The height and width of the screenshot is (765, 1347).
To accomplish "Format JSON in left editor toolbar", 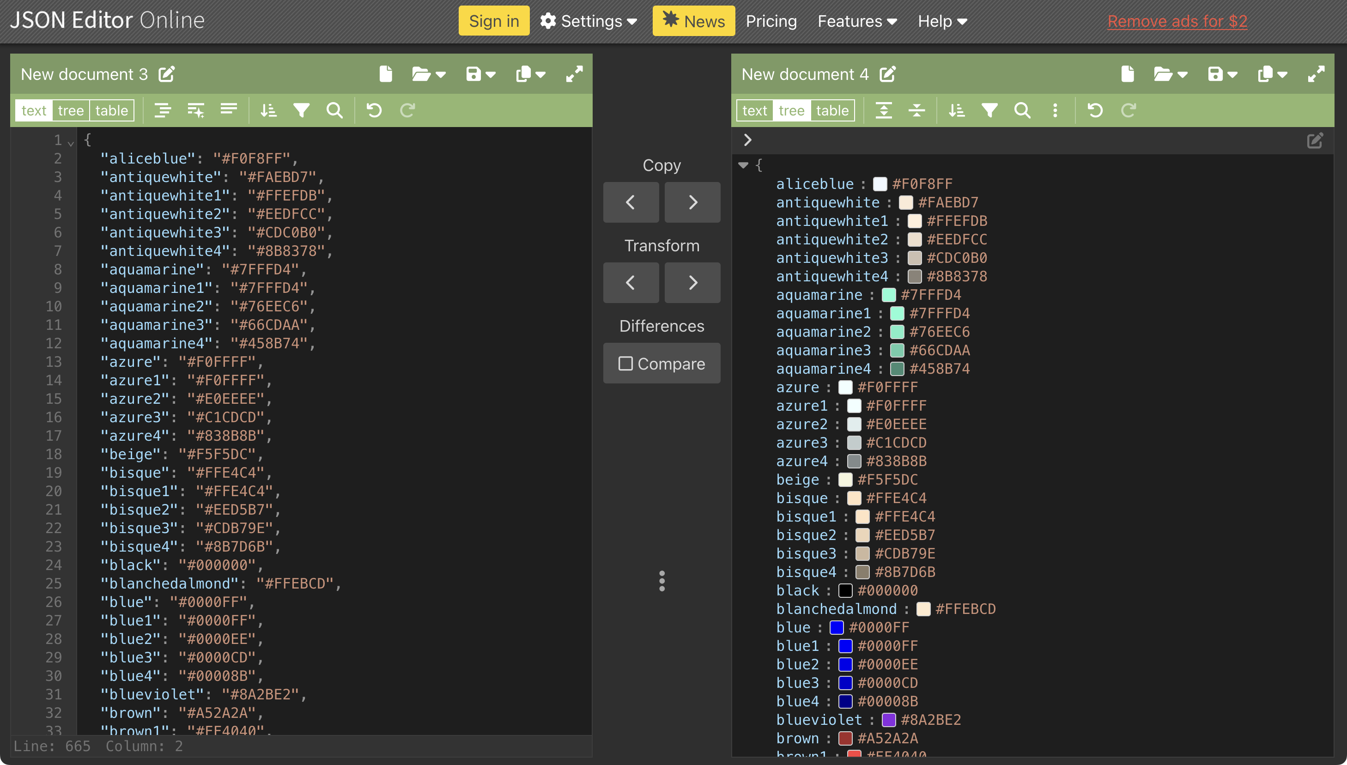I will (162, 110).
